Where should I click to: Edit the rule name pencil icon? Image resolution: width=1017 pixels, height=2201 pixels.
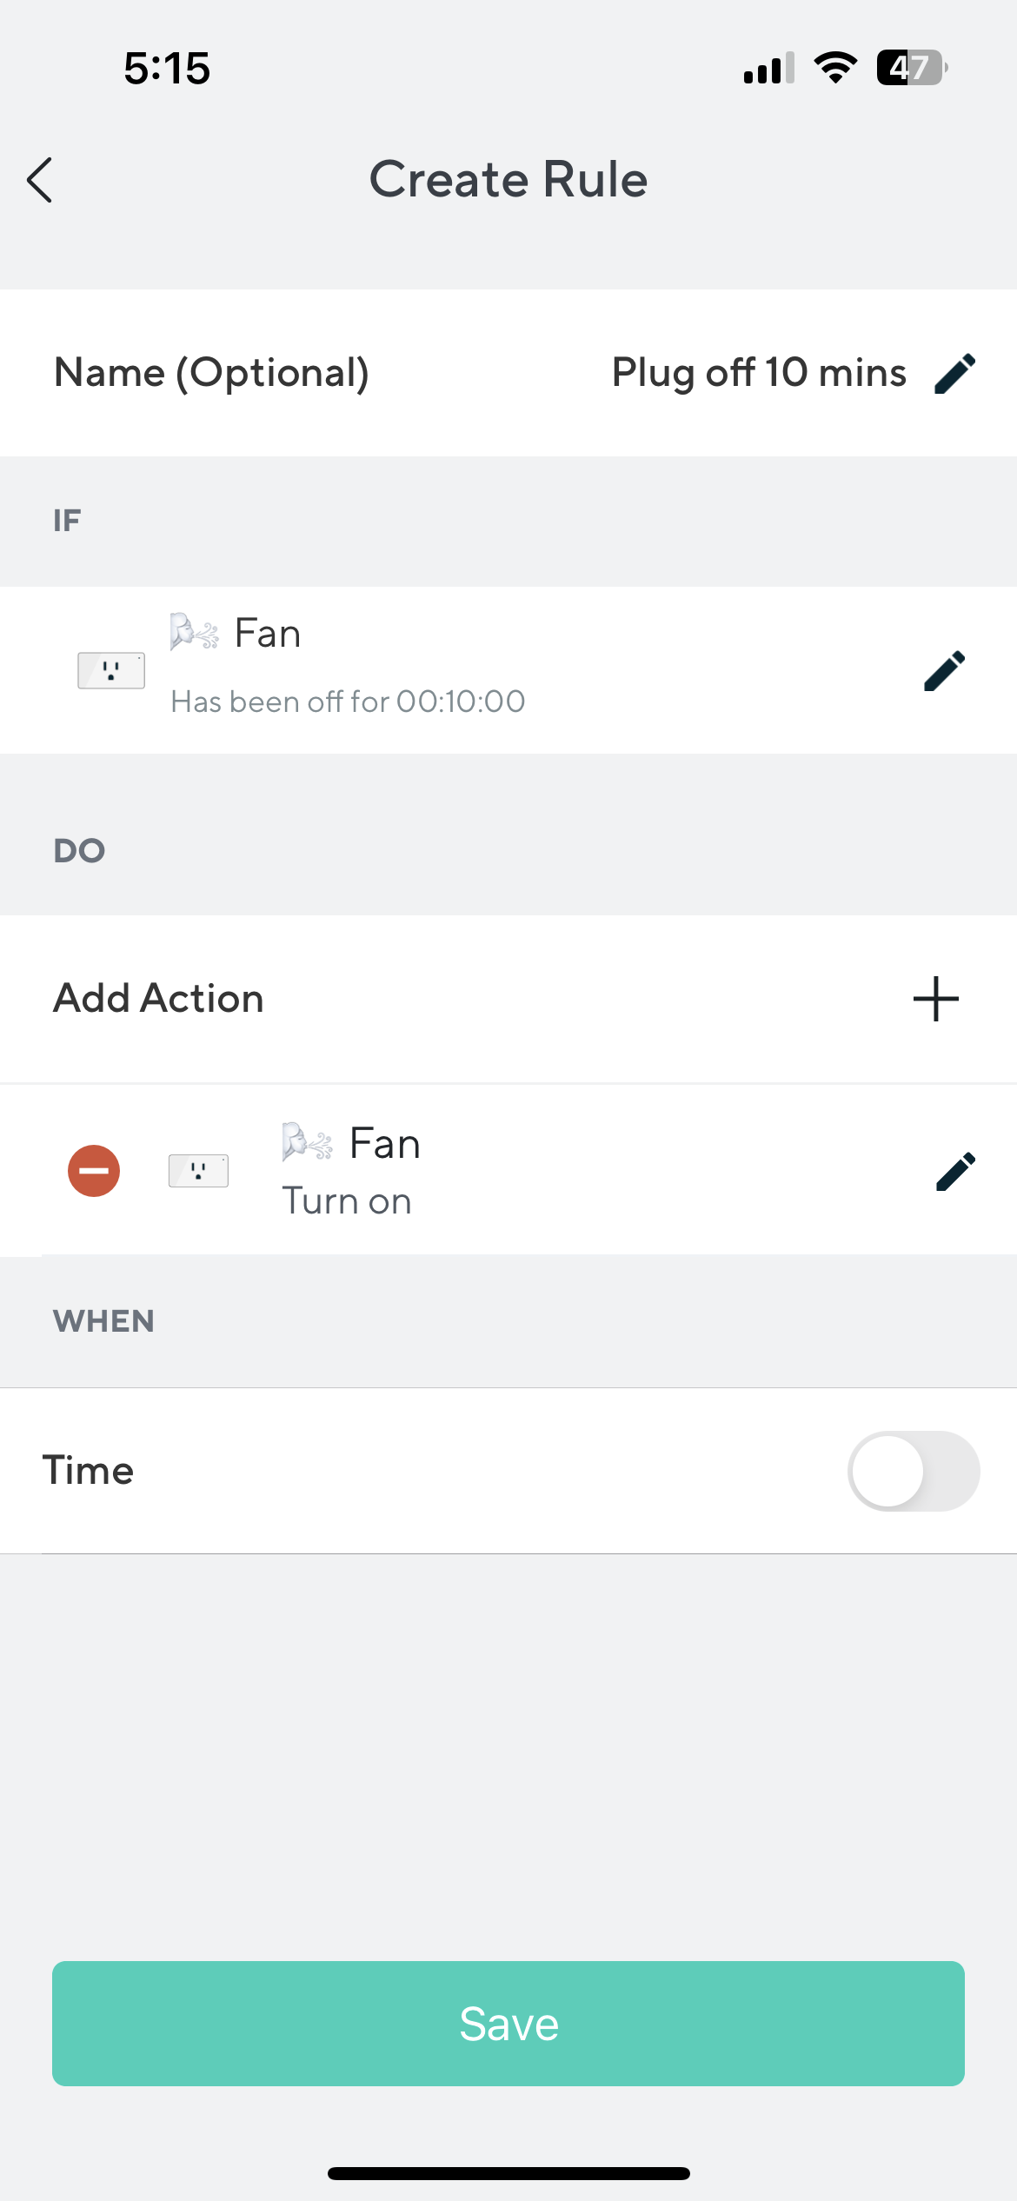click(x=954, y=374)
